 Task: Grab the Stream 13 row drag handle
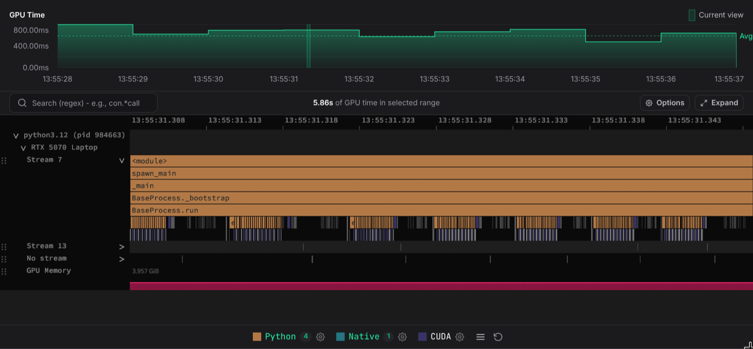coord(4,246)
